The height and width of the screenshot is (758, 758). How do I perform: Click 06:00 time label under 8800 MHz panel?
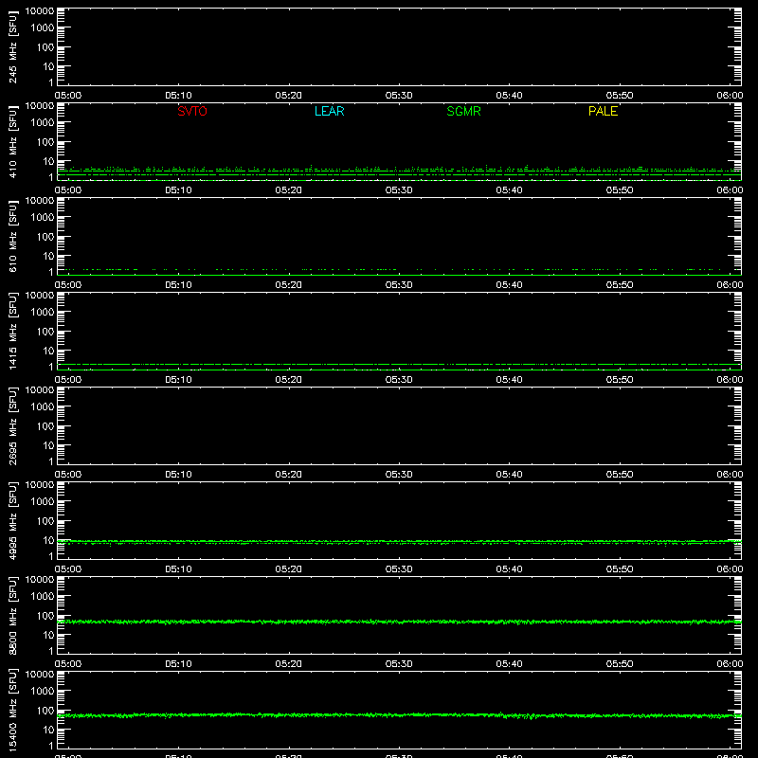(730, 664)
